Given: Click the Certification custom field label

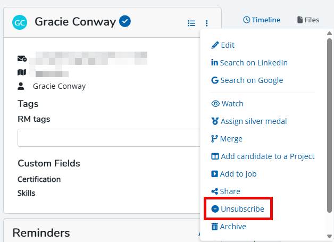Looking at the screenshot, I should pos(39,179).
